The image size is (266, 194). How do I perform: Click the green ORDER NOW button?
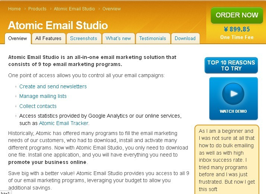[237, 15]
